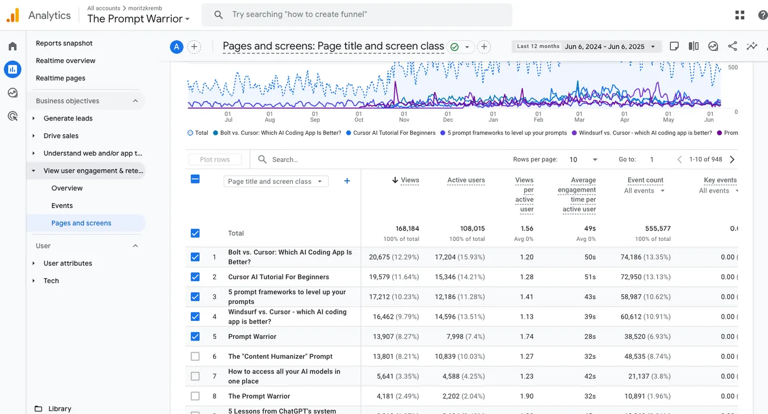Screen dimensions: 768x414
Task: Click the magnifier icon in search bar
Action: pyautogui.click(x=218, y=15)
